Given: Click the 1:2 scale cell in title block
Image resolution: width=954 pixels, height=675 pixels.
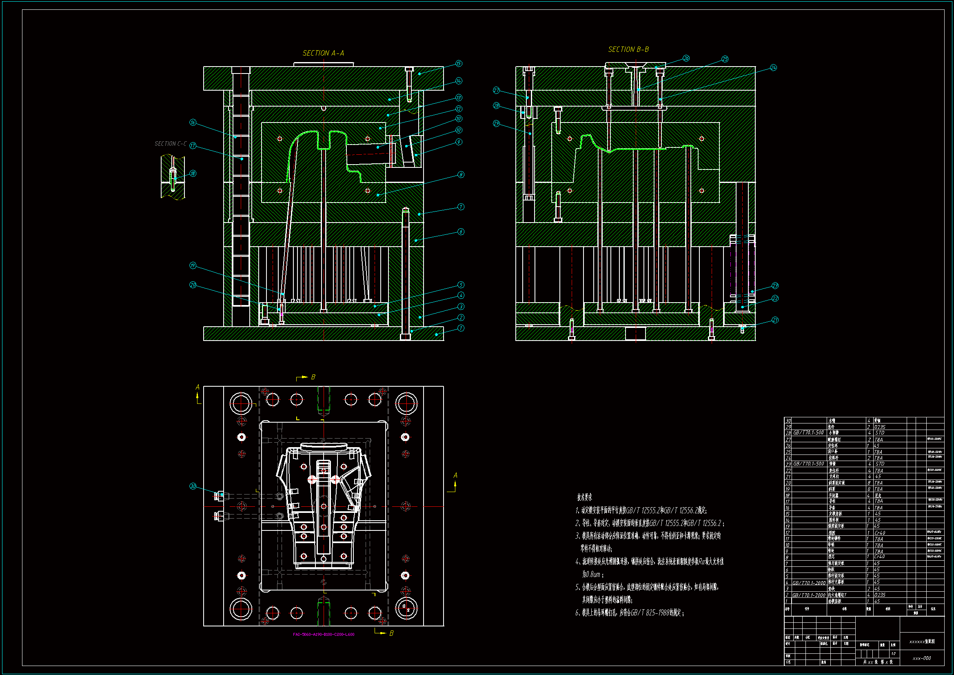Looking at the screenshot, I should point(893,654).
